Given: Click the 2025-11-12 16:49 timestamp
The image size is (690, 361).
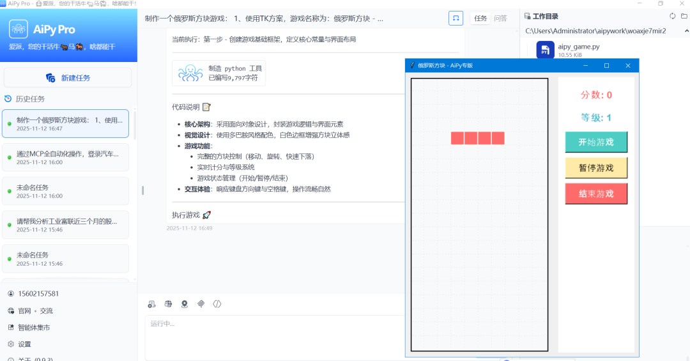Looking at the screenshot, I should coord(189,228).
